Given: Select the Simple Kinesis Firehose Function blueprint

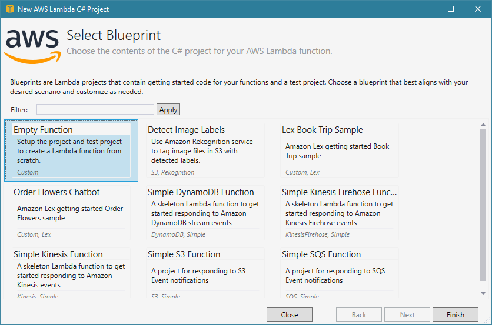Looking at the screenshot, I should pyautogui.click(x=340, y=212).
